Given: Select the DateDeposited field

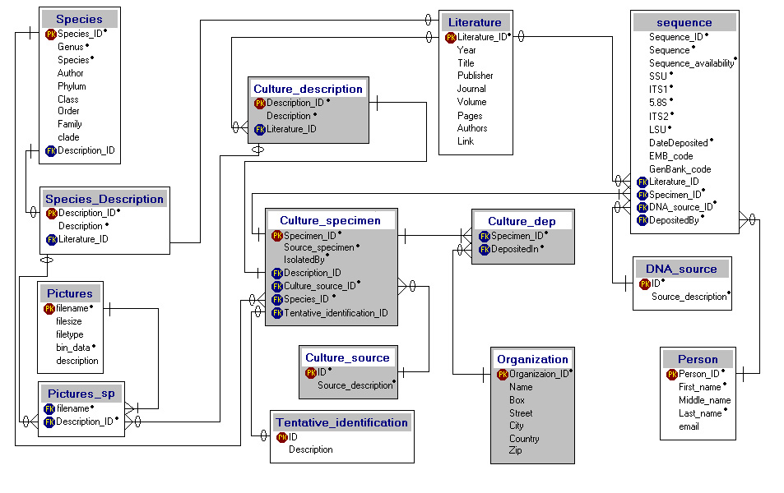Looking at the screenshot, I should [679, 143].
